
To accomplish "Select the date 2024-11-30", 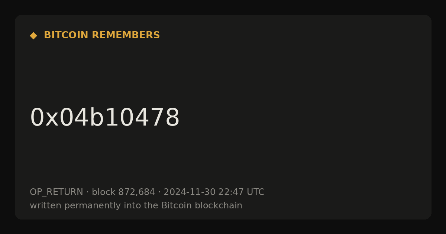I will pos(190,192).
